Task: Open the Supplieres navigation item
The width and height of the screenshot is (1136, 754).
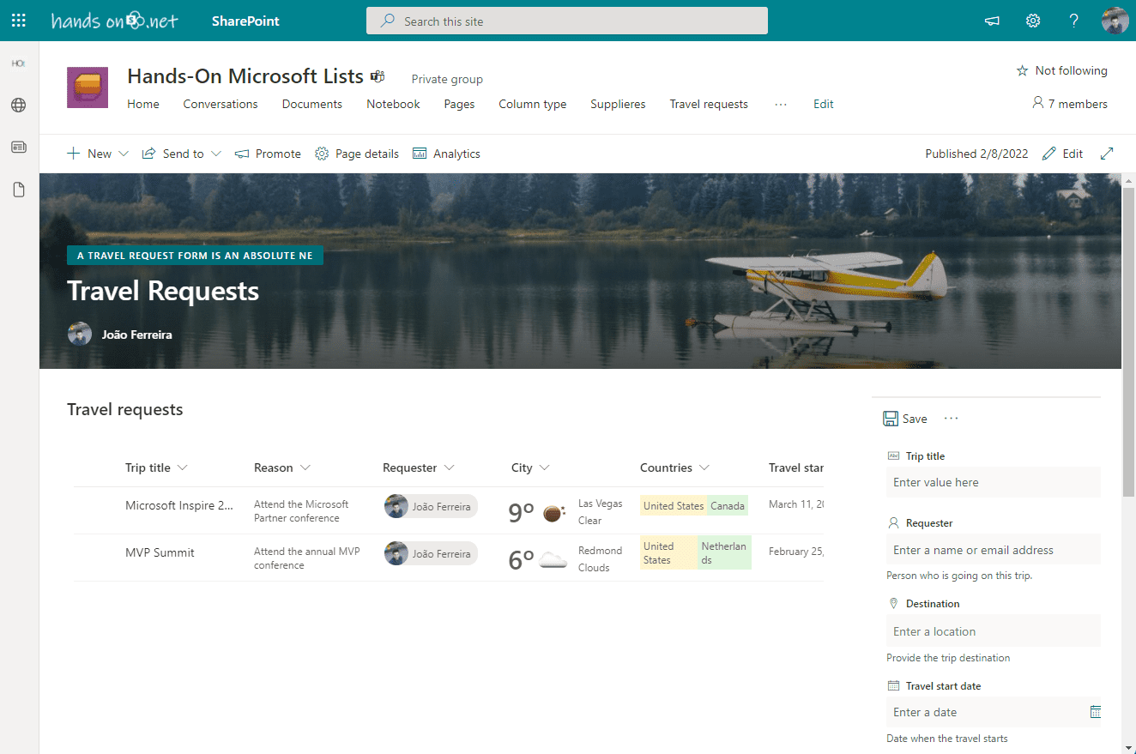Action: click(618, 104)
